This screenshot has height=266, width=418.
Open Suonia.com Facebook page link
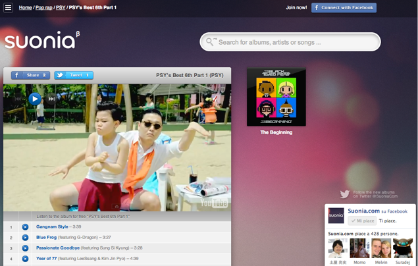point(363,211)
